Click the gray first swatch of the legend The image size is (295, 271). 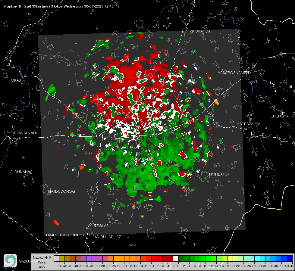coord(56,258)
